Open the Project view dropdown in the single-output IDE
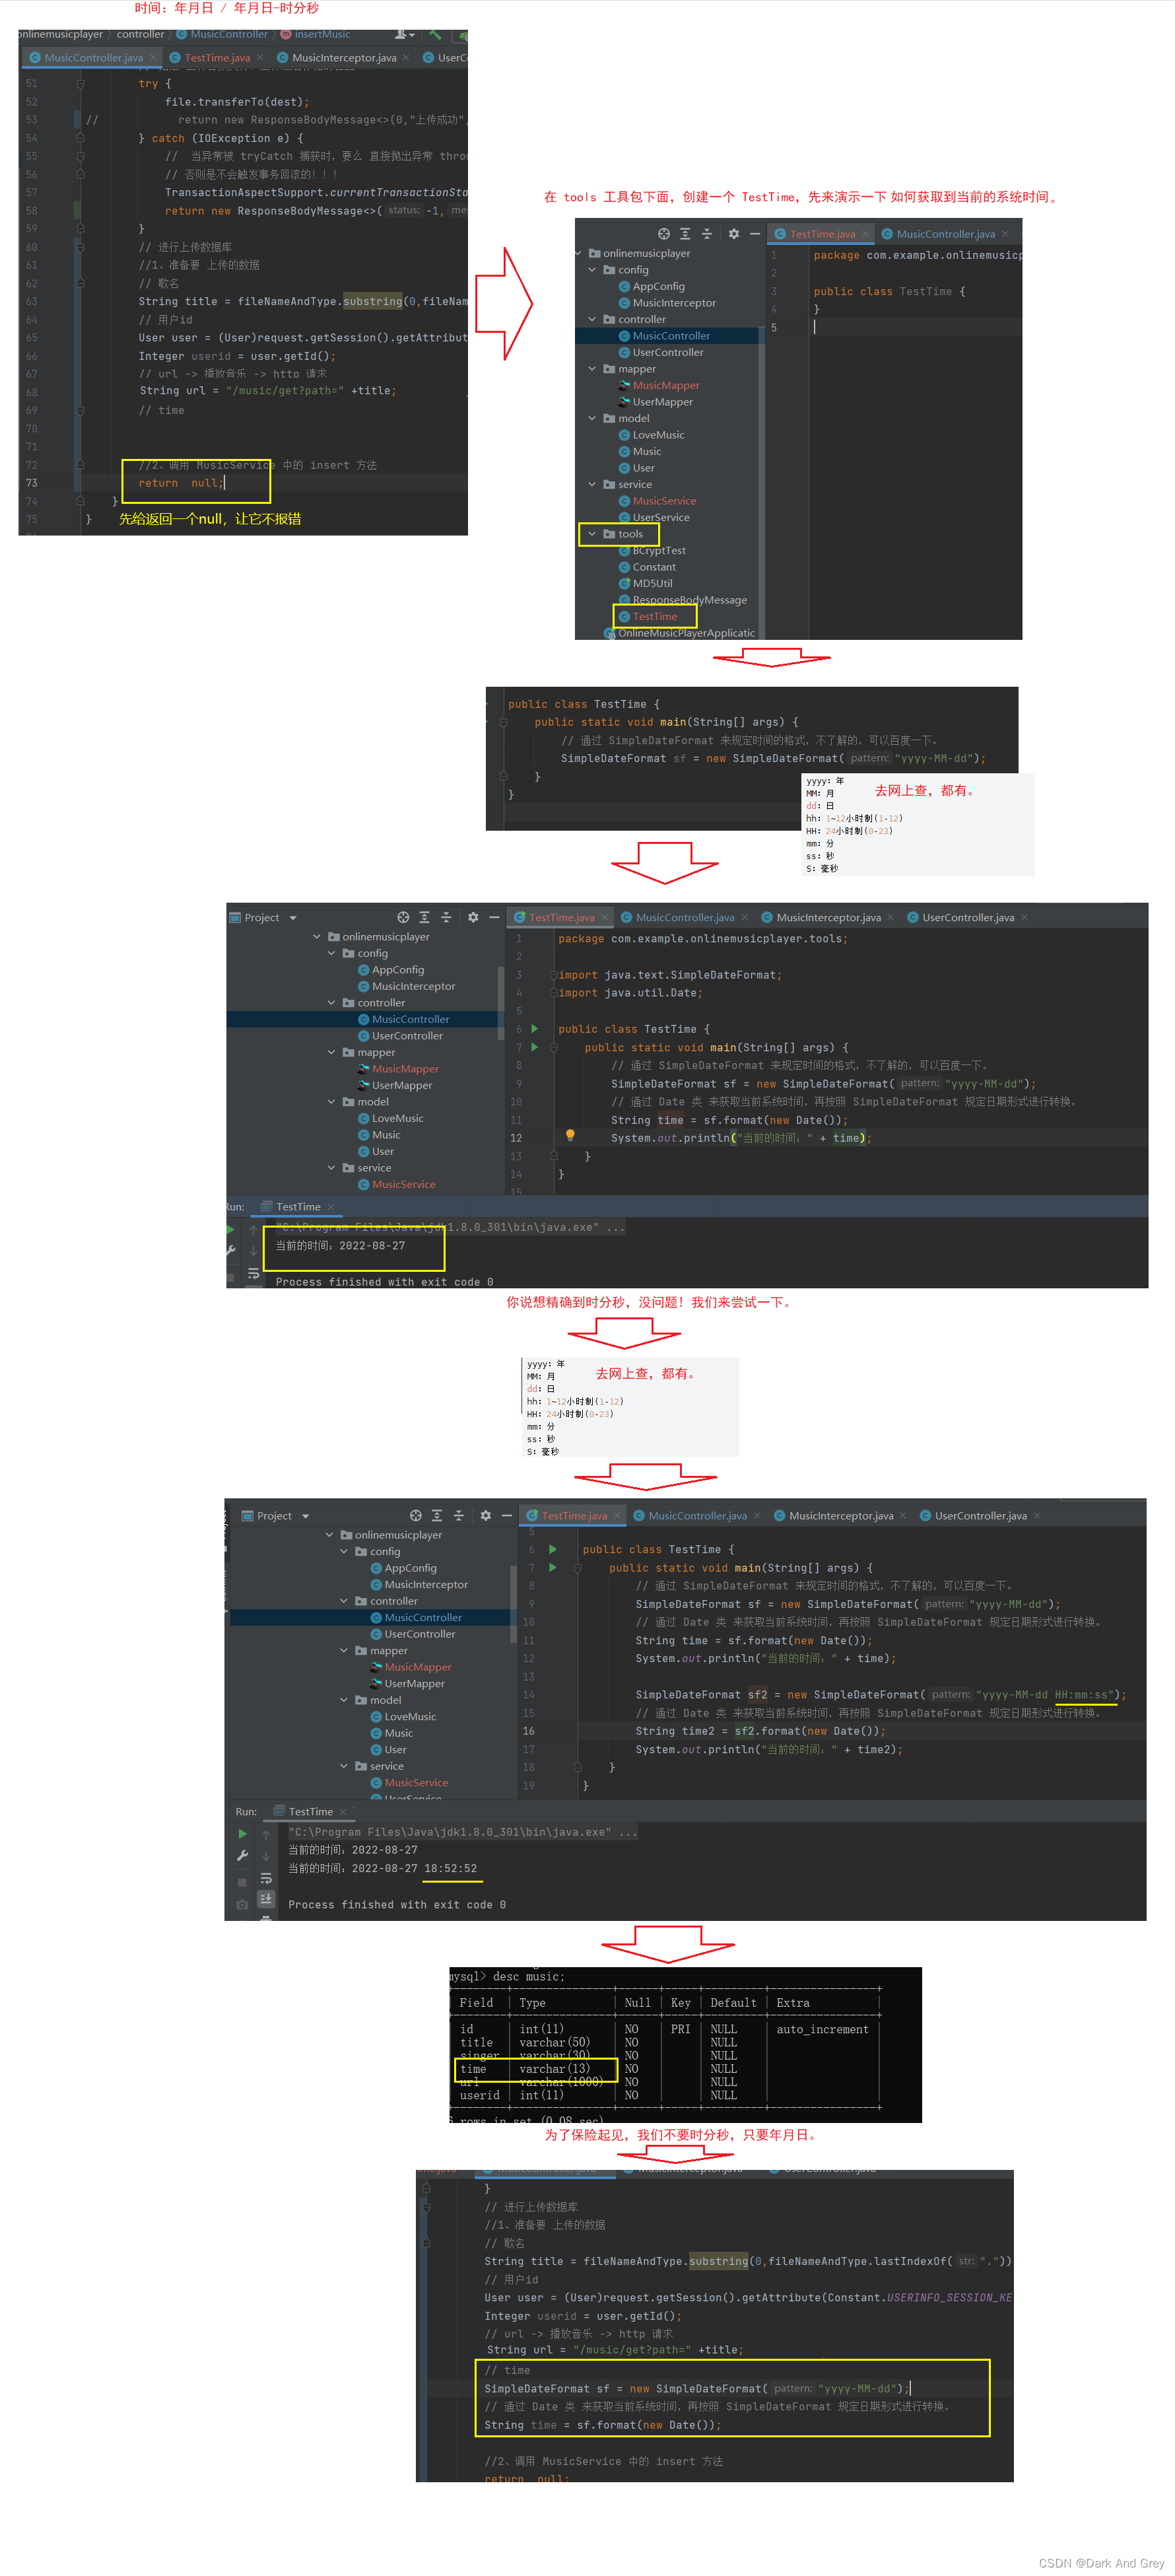Viewport: 1175px width, 2576px height. pyautogui.click(x=293, y=918)
